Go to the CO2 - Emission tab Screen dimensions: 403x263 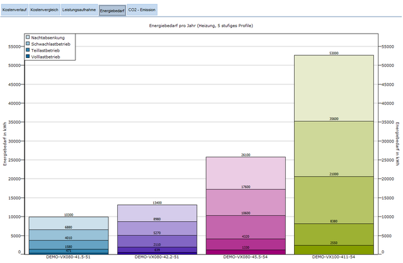point(142,10)
